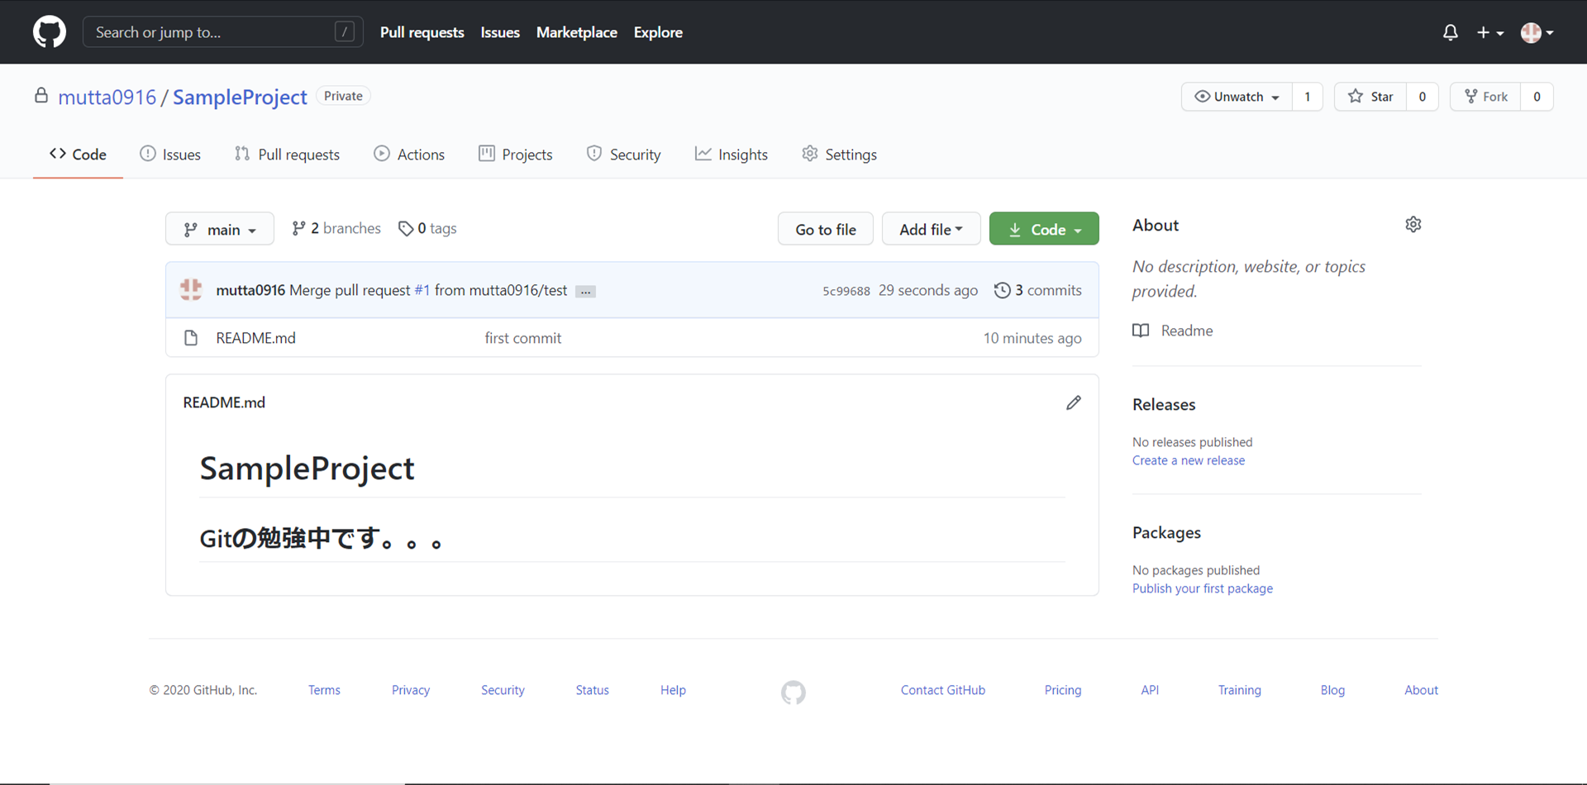Viewport: 1587px width, 785px height.
Task: Open the user avatar menu
Action: 1537,32
